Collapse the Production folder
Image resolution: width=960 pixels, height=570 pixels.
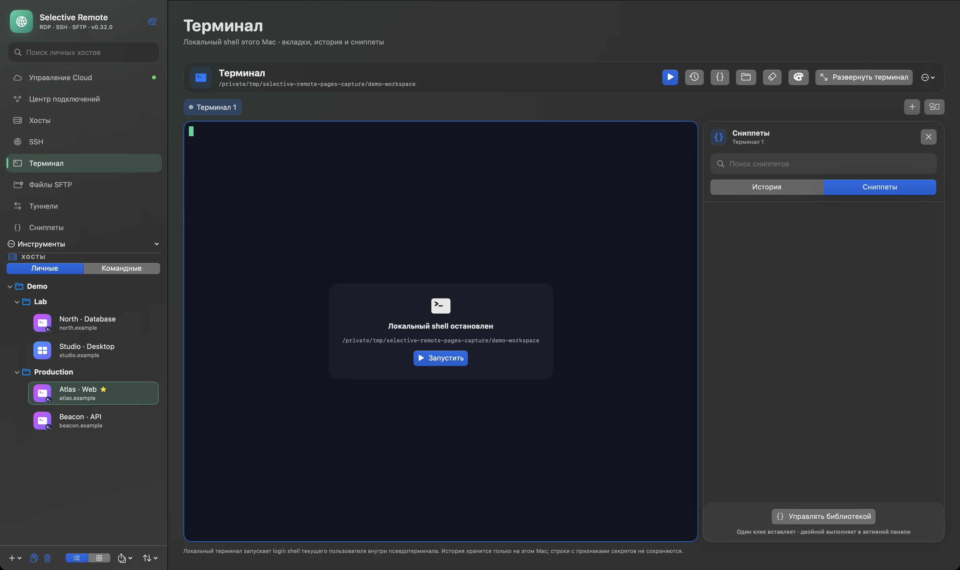pyautogui.click(x=17, y=372)
